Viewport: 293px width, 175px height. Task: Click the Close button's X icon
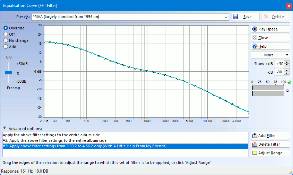point(255,38)
